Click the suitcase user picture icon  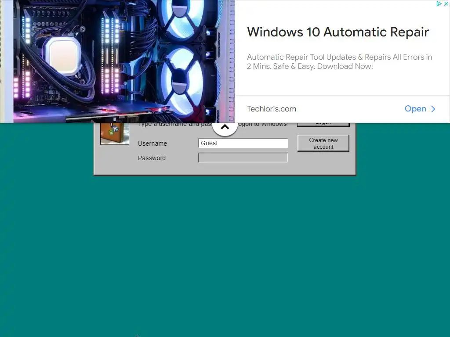[x=115, y=133]
